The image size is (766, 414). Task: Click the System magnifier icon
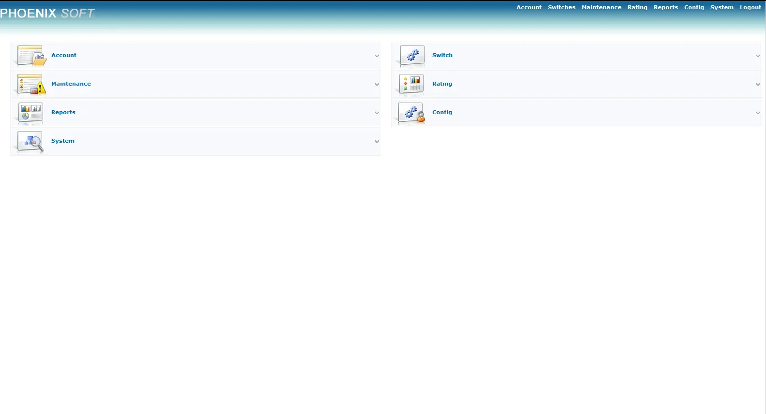pos(30,141)
